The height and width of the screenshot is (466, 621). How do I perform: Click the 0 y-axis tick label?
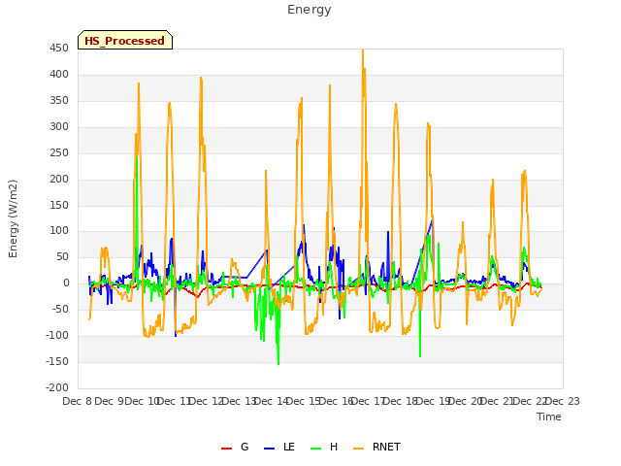[66, 283]
